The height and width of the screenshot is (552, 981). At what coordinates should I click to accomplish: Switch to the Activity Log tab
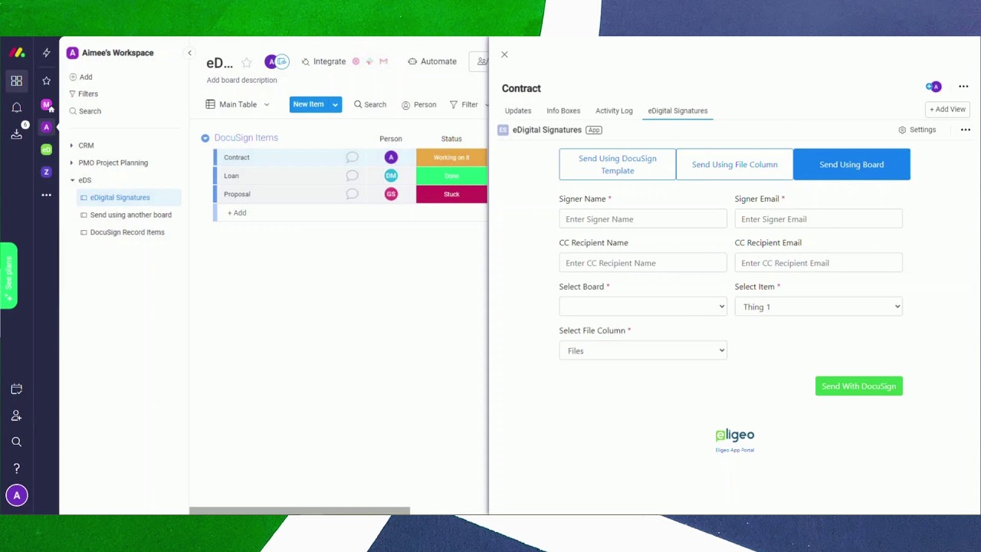[x=614, y=110]
